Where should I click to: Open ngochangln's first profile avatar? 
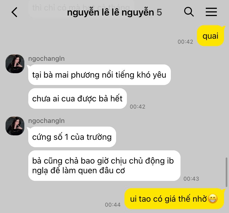(x=15, y=64)
